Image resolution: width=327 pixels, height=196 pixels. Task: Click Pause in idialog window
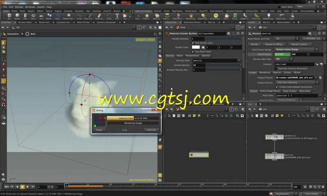point(99,130)
